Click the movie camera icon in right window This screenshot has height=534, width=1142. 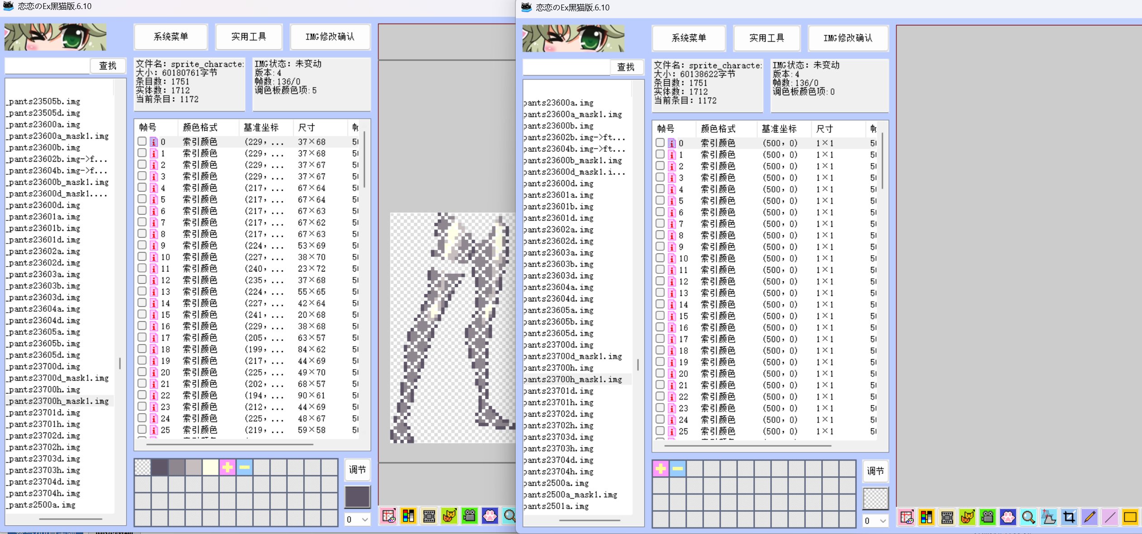(x=988, y=517)
